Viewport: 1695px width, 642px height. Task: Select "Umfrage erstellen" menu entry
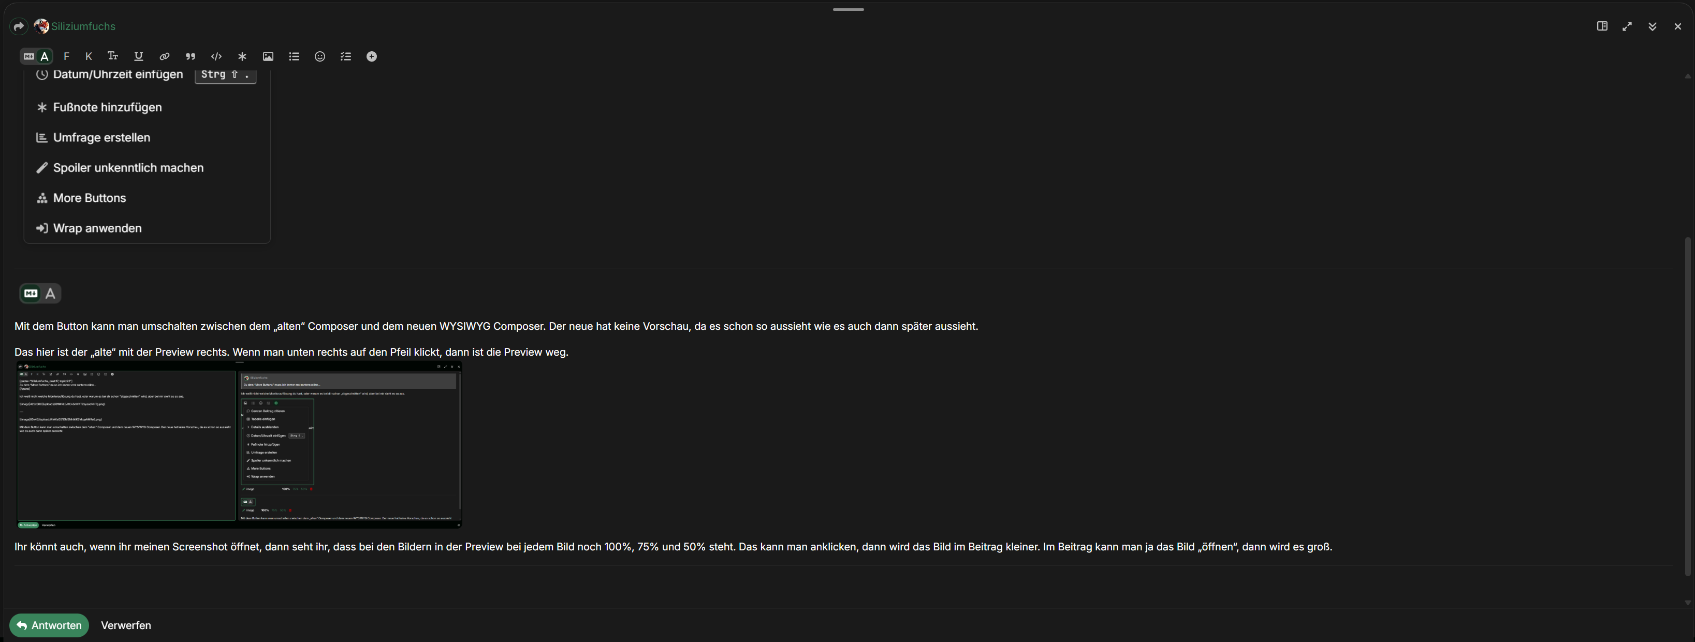(x=101, y=138)
